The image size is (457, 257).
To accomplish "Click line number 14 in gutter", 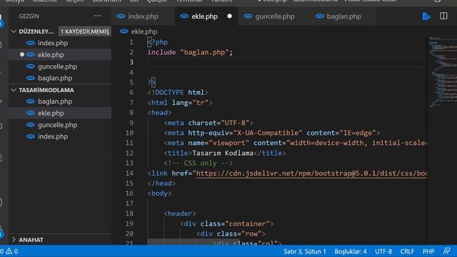I will pos(129,173).
